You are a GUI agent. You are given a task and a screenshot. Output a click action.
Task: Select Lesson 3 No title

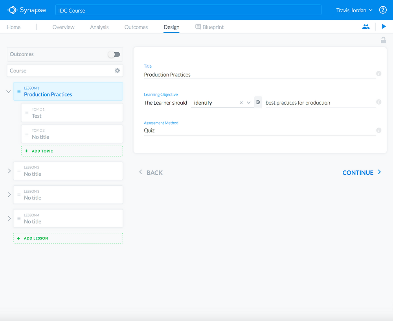click(x=68, y=195)
